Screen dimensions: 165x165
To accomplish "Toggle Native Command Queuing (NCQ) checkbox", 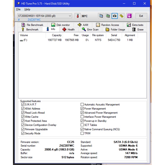I will (x=82, y=129).
